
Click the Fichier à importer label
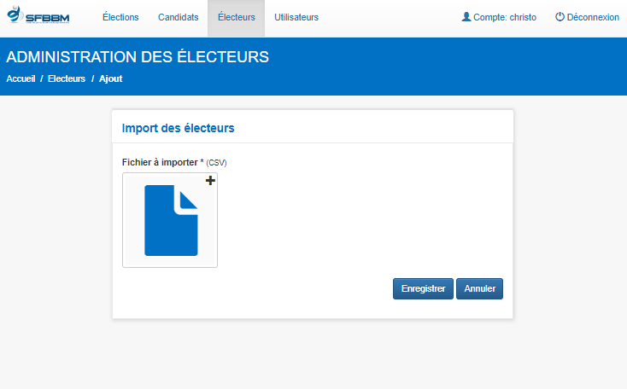160,163
